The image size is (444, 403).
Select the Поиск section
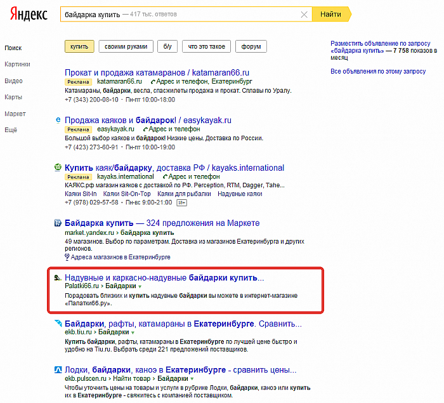click(13, 48)
